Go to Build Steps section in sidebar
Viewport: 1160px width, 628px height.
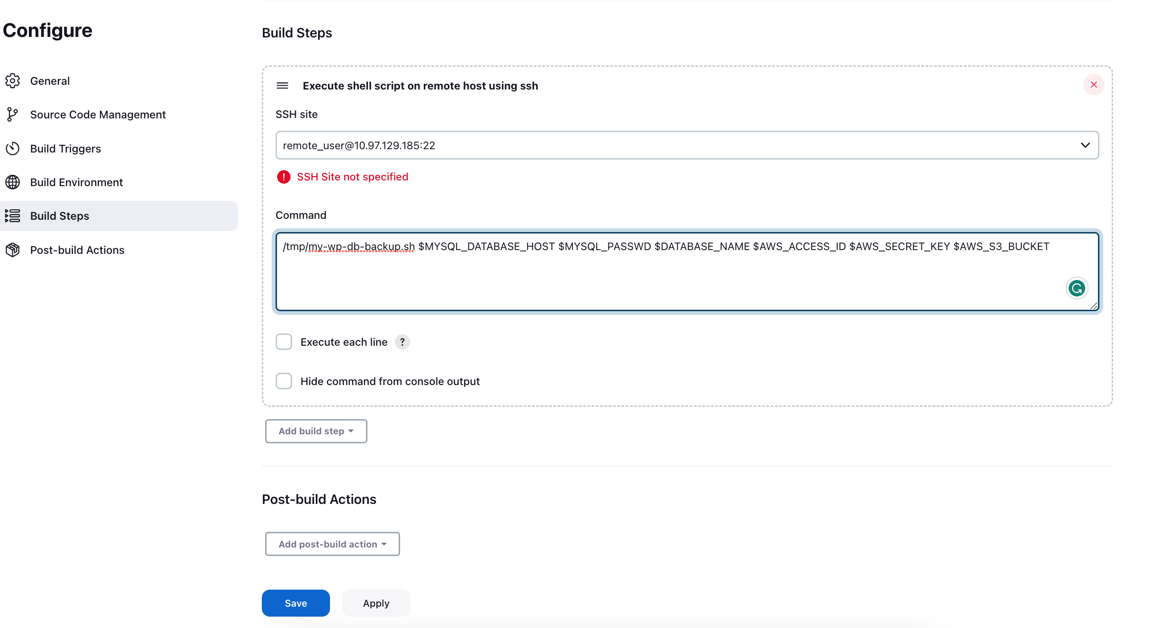pos(60,216)
